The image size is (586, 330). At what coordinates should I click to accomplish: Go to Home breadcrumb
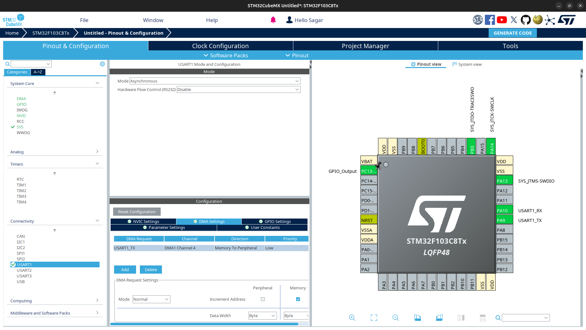click(x=12, y=33)
